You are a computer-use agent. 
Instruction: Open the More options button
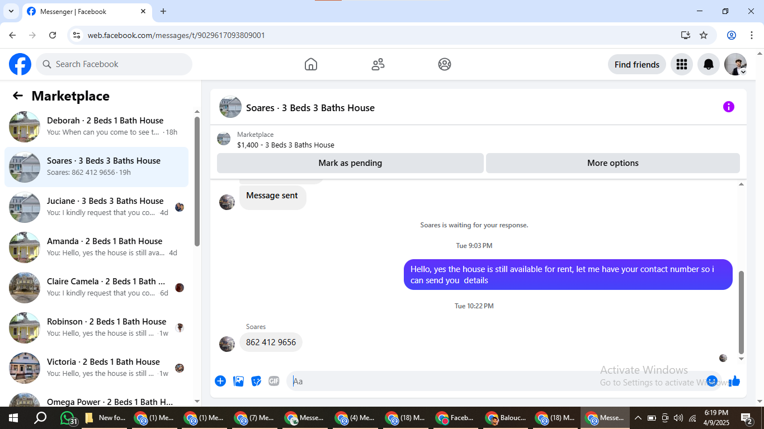(613, 163)
